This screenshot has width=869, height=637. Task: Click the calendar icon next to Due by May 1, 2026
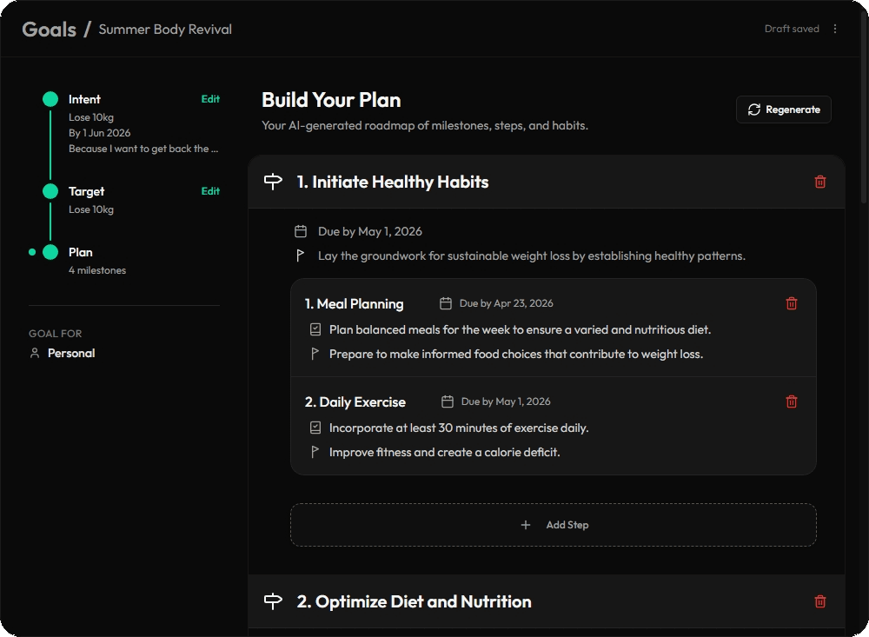301,231
